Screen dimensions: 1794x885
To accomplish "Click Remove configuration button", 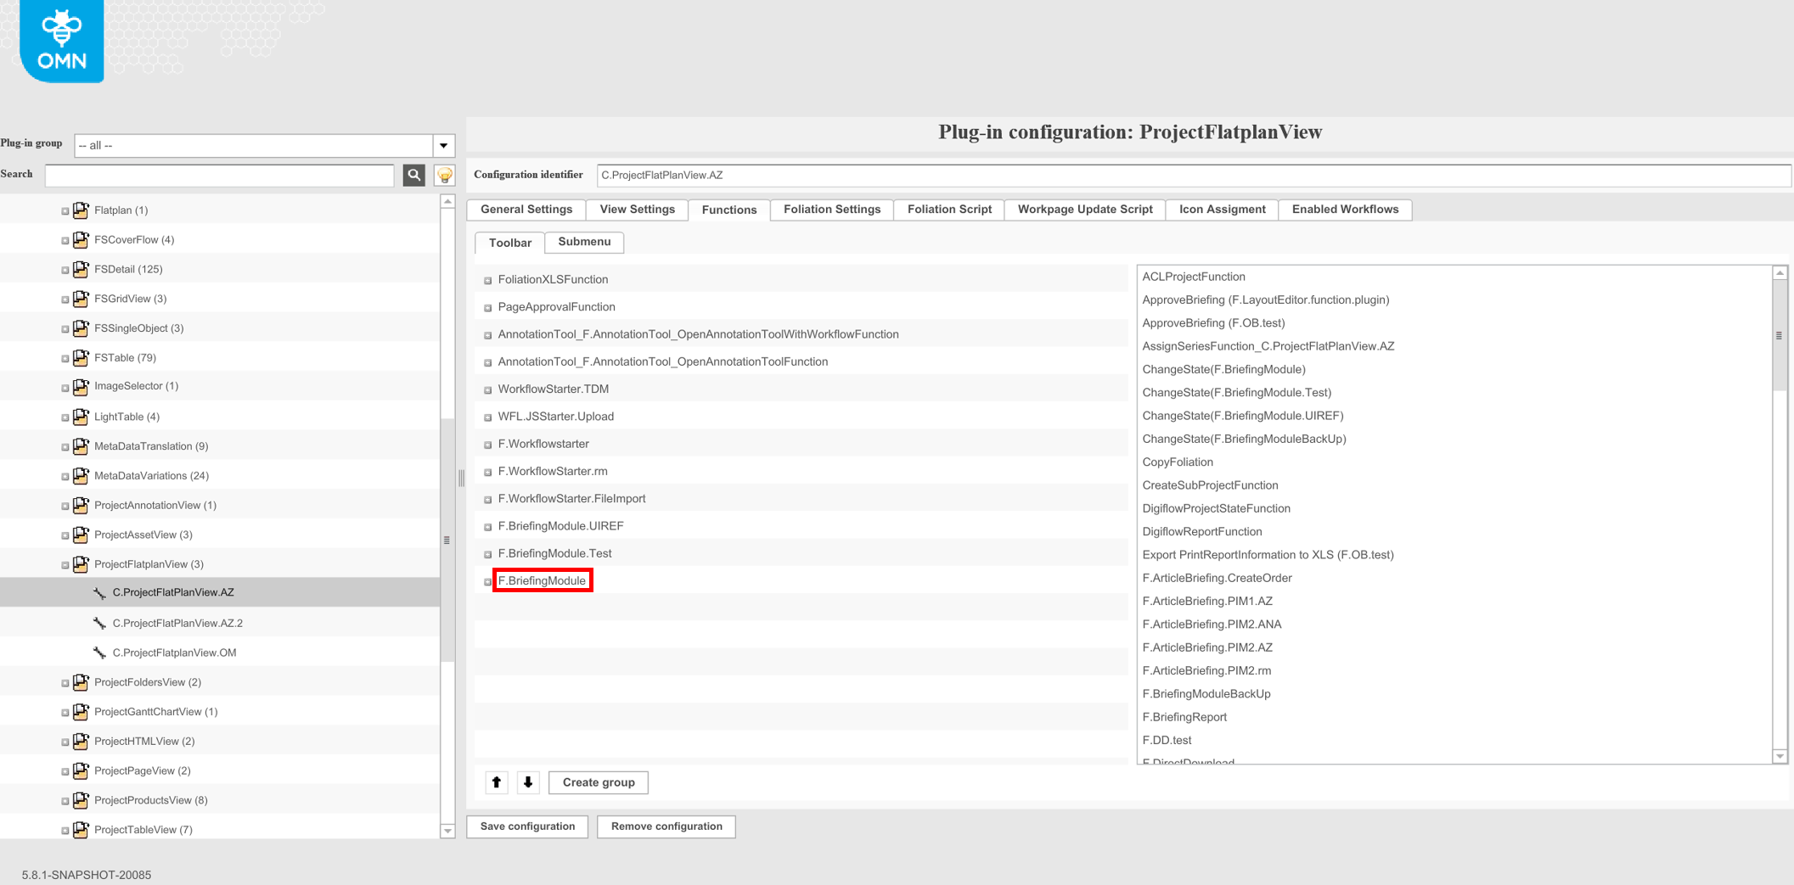I will pyautogui.click(x=666, y=826).
